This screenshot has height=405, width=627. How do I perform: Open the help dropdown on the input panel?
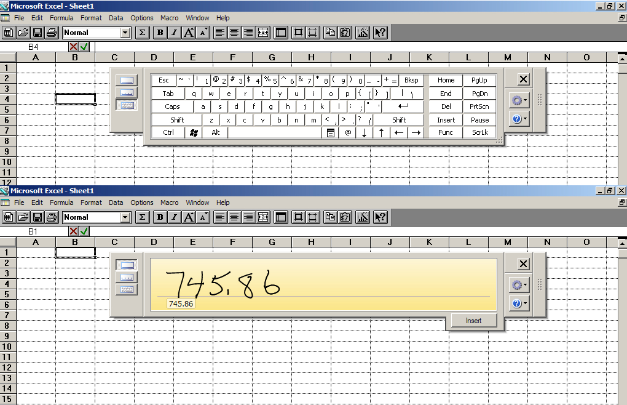(x=518, y=118)
